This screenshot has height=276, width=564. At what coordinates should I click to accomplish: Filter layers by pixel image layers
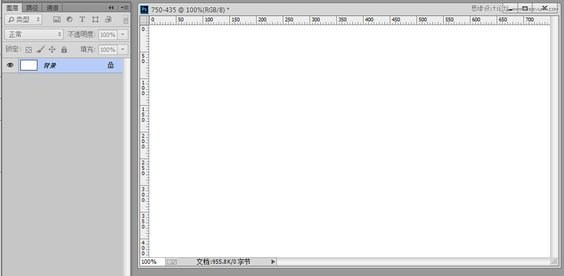[57, 19]
